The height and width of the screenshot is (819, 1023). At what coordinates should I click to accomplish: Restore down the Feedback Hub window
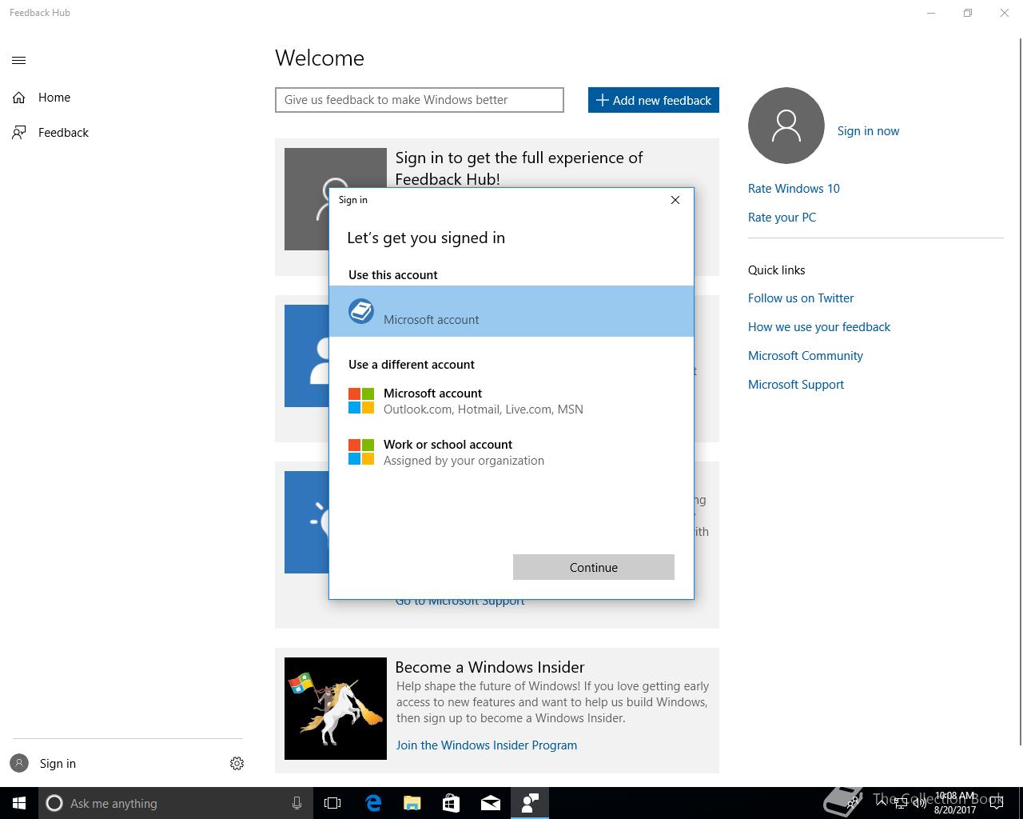(x=968, y=13)
